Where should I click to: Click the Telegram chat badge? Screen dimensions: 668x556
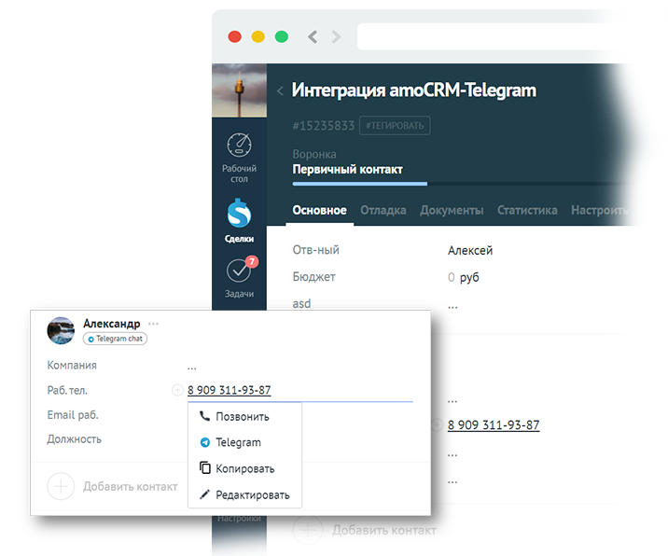[x=115, y=339]
